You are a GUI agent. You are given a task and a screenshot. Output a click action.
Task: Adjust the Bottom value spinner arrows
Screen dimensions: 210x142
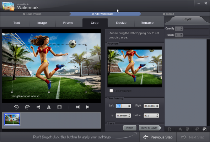tap(157, 115)
